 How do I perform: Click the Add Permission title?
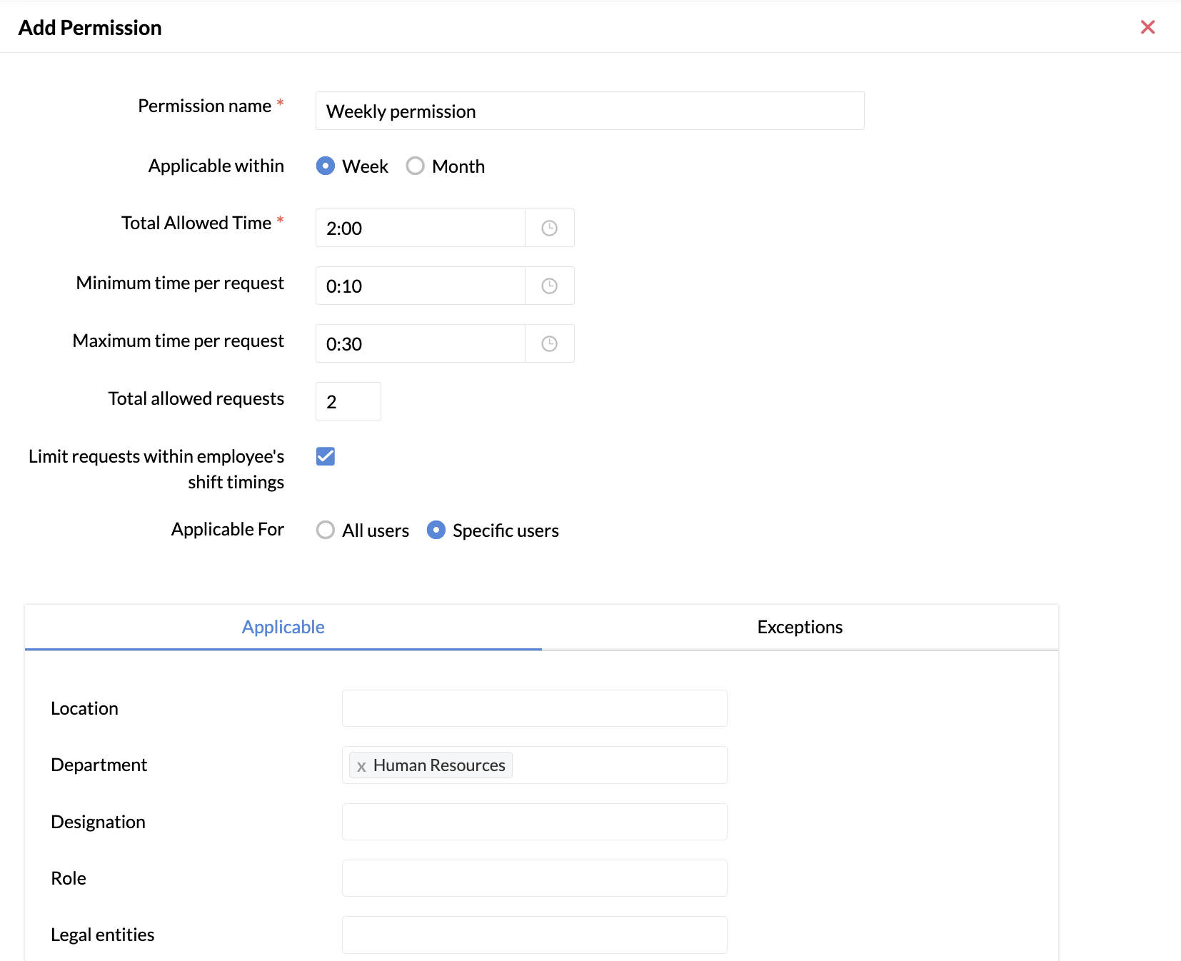click(x=90, y=28)
